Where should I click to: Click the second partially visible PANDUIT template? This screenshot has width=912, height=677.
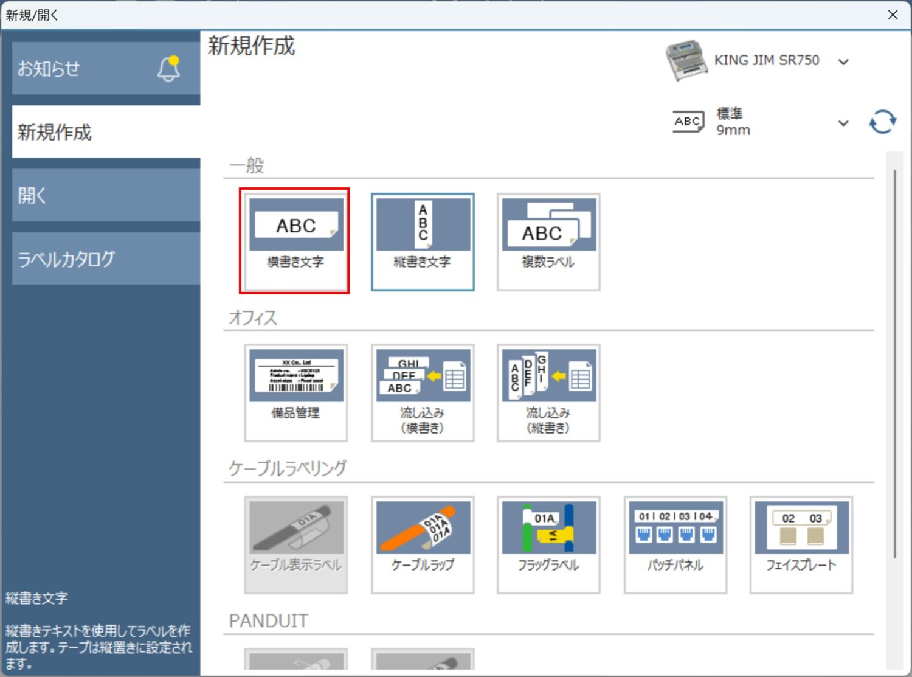point(423,660)
